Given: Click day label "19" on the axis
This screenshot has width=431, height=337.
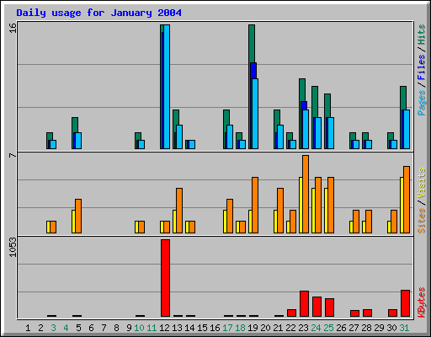Looking at the screenshot, I should (253, 328).
